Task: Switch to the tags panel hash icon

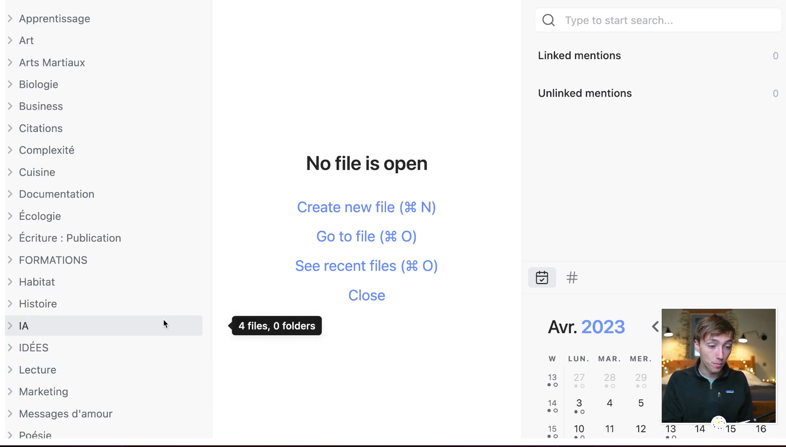Action: click(572, 278)
